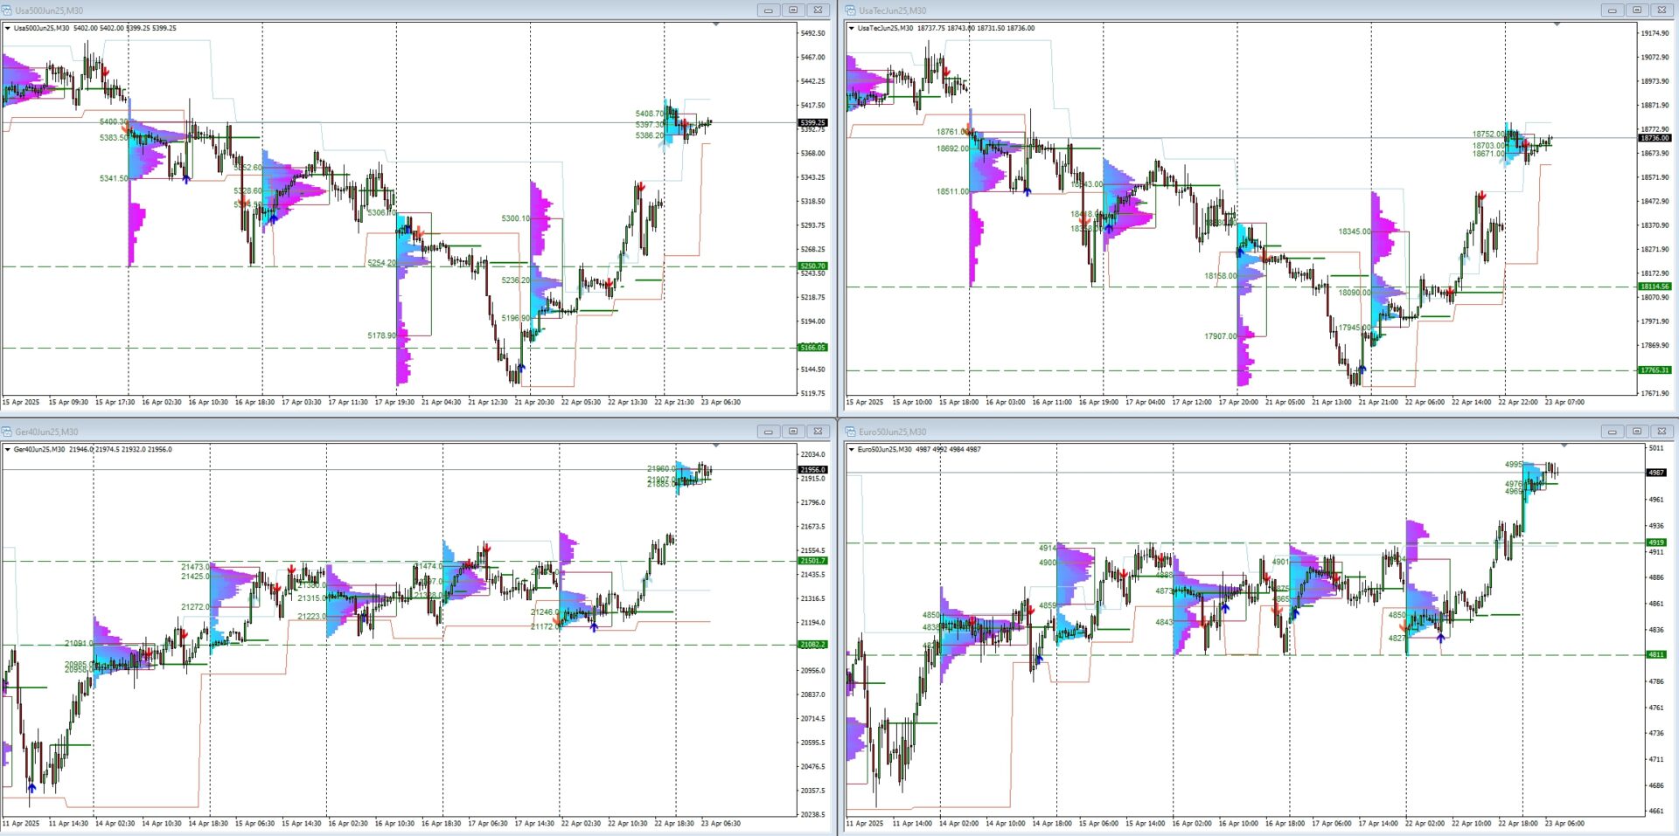The width and height of the screenshot is (1679, 836).
Task: Click the chart shift triangle in Usa500Jun25 chart
Action: tap(716, 24)
